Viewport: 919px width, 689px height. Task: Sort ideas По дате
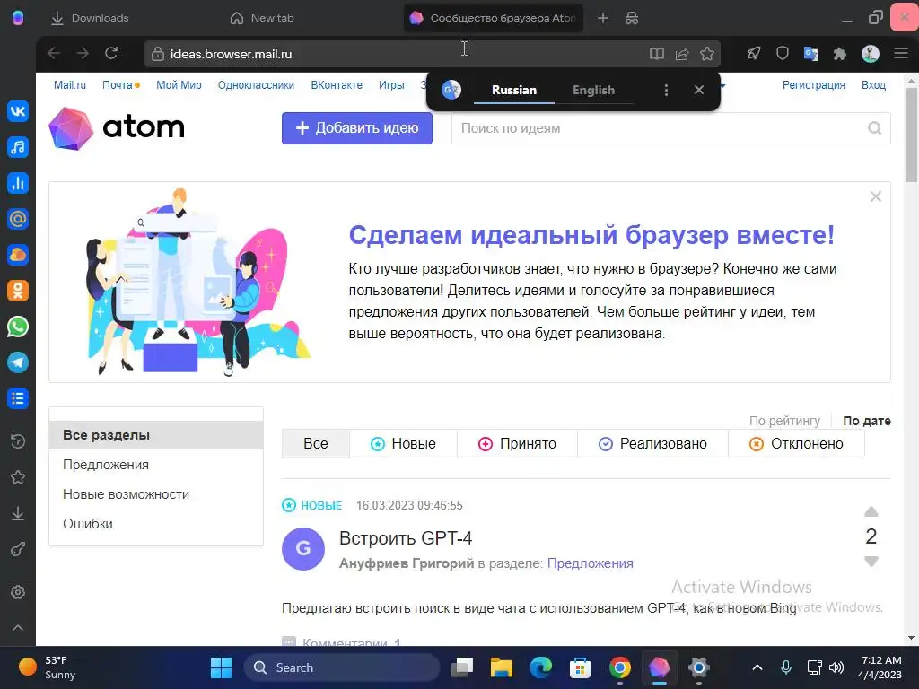click(x=866, y=421)
